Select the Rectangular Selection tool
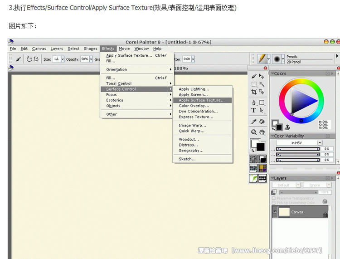The width and height of the screenshot is (340, 259). (x=254, y=84)
